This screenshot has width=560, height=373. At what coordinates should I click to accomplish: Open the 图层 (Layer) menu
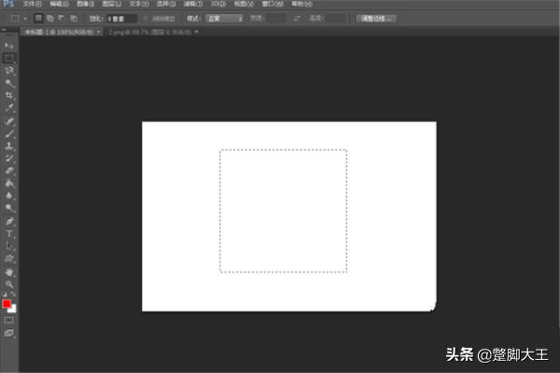click(x=111, y=4)
